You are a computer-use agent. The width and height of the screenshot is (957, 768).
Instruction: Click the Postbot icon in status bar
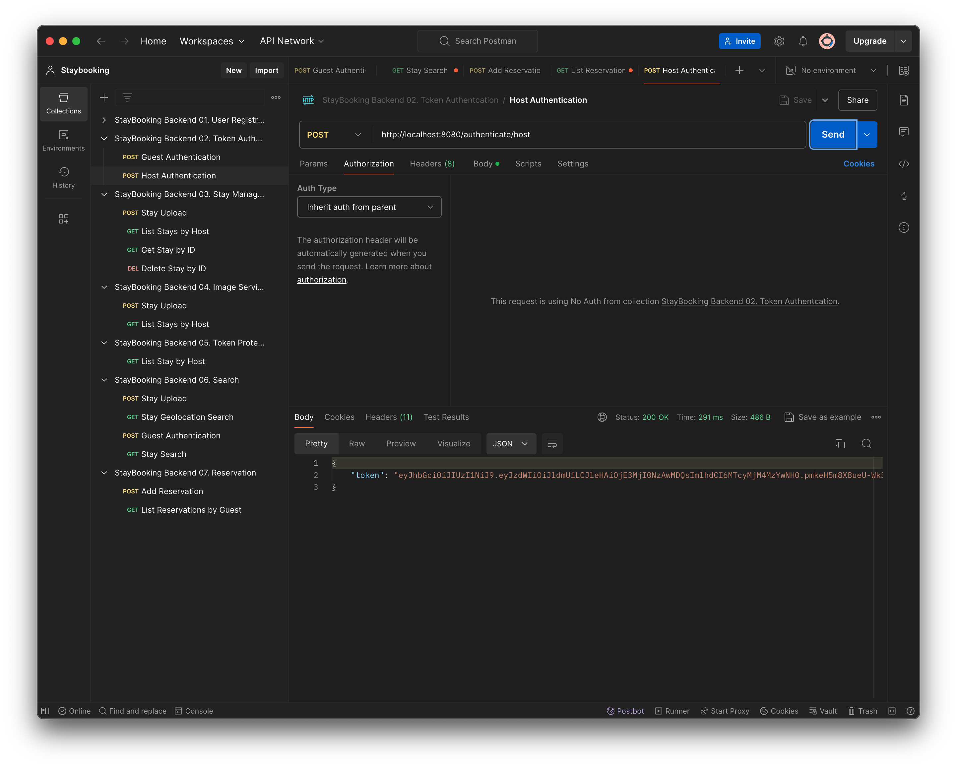[x=610, y=711]
